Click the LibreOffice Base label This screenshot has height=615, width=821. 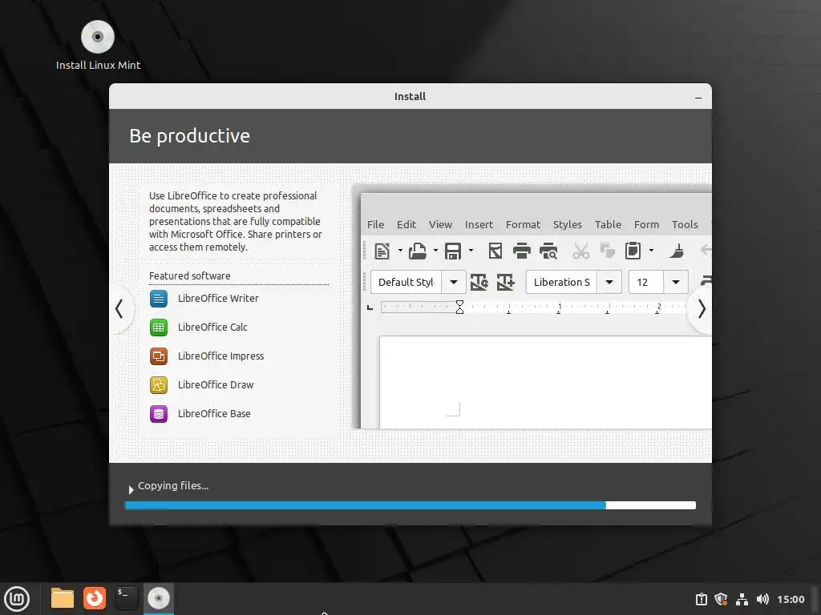[x=214, y=414]
